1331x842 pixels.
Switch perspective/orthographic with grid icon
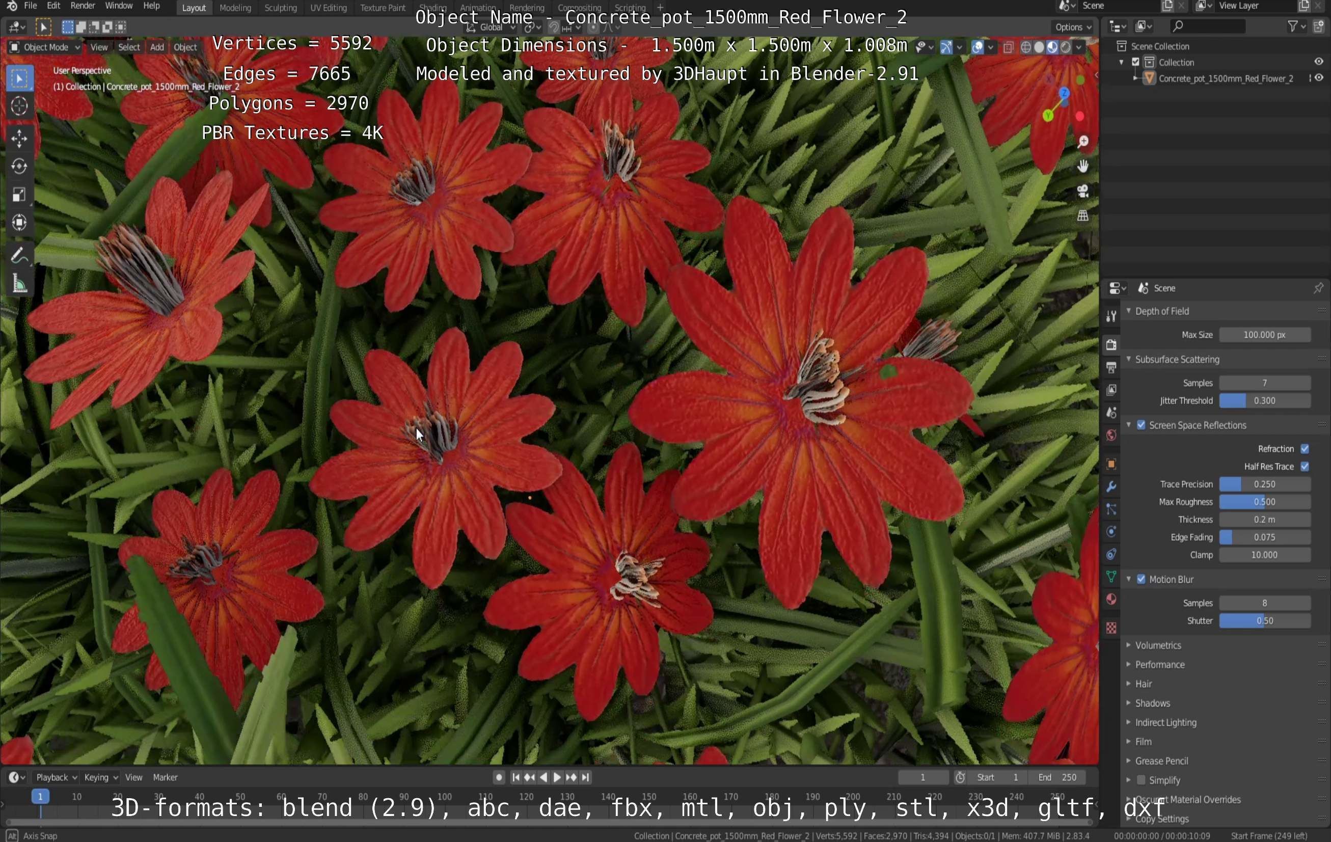pos(1083,215)
